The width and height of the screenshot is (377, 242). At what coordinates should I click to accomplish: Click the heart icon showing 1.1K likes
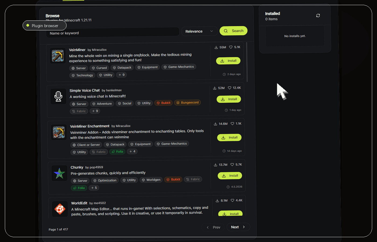click(232, 124)
